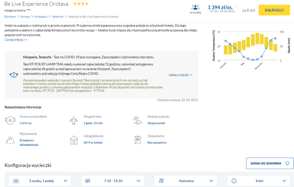Click the 'za osobę' people icon

coord(195,7)
